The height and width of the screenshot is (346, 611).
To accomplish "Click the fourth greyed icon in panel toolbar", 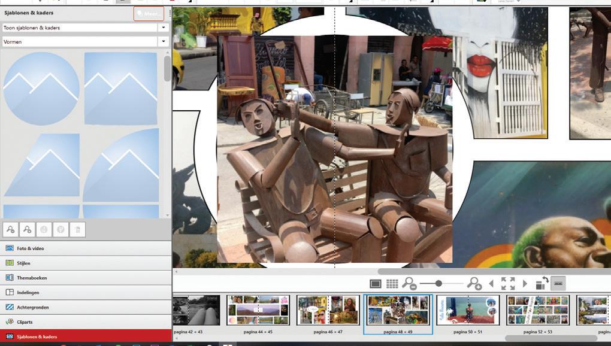I will (x=61, y=230).
